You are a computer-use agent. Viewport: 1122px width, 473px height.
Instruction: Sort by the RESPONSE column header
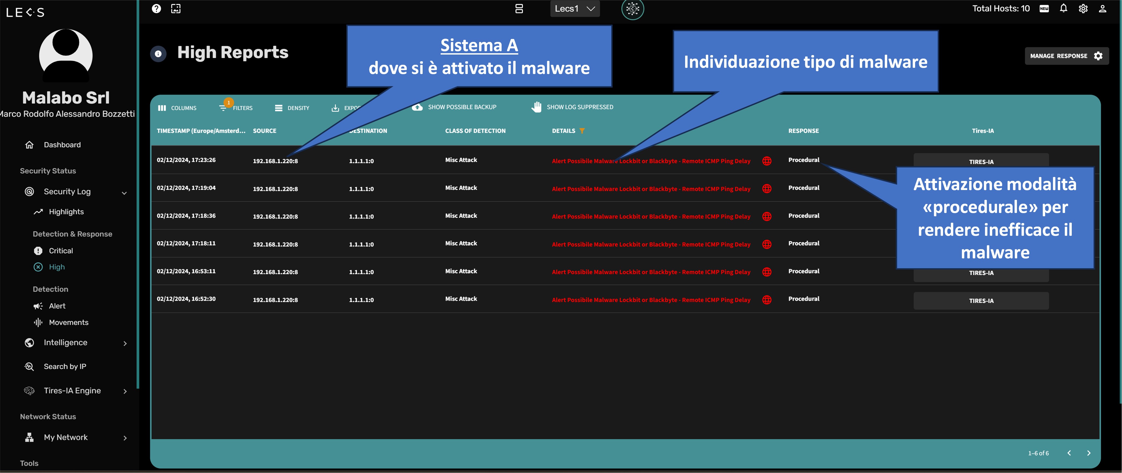click(803, 131)
